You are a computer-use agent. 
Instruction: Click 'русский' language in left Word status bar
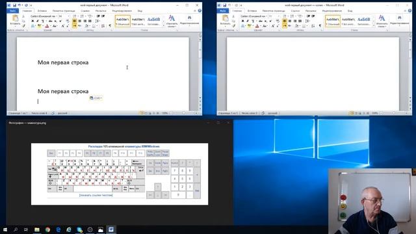tap(62, 113)
